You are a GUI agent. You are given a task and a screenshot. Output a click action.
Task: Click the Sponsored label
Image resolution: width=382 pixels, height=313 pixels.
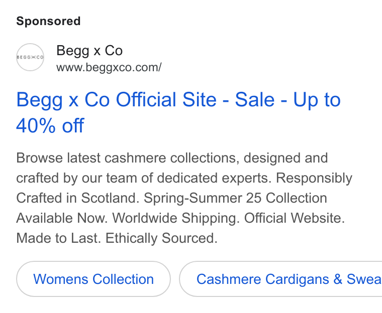tap(48, 21)
